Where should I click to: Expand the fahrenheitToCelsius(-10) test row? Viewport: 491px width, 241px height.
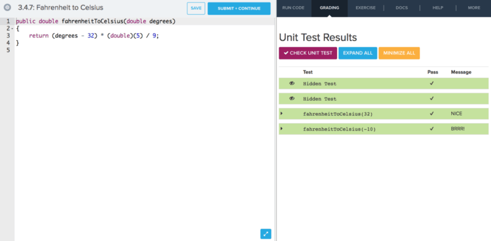tap(282, 128)
